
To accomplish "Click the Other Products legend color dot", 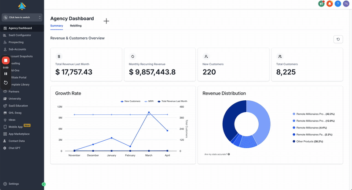I will [x=294, y=141].
